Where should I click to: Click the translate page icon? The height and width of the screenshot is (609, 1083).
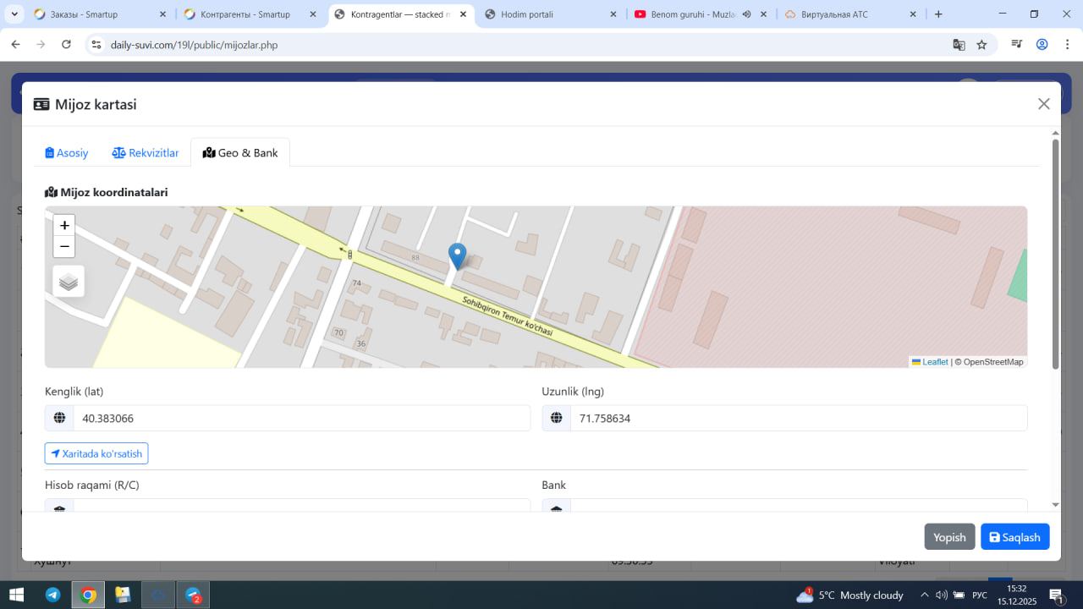pos(959,45)
